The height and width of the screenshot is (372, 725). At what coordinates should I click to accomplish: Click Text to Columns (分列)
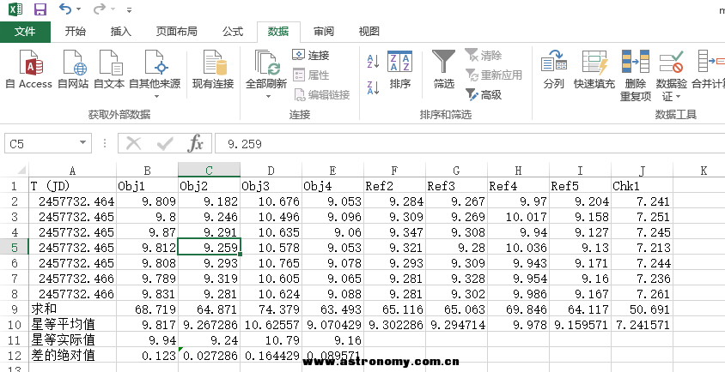tap(554, 69)
